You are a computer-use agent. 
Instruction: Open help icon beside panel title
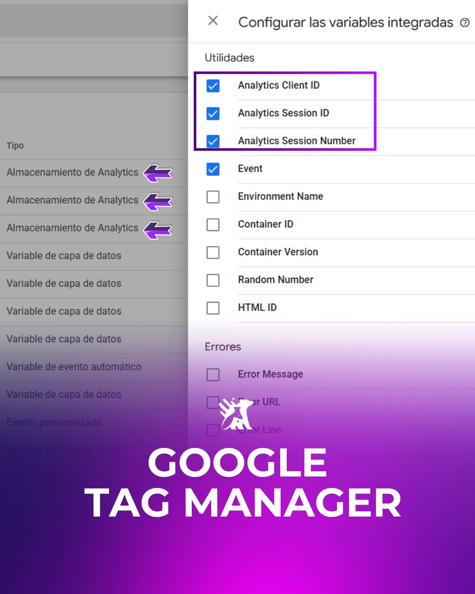pyautogui.click(x=465, y=23)
